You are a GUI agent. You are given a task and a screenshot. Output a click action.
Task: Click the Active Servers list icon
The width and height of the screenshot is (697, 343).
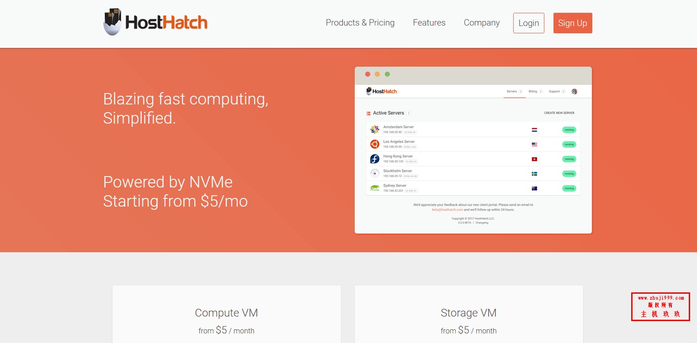click(x=368, y=113)
